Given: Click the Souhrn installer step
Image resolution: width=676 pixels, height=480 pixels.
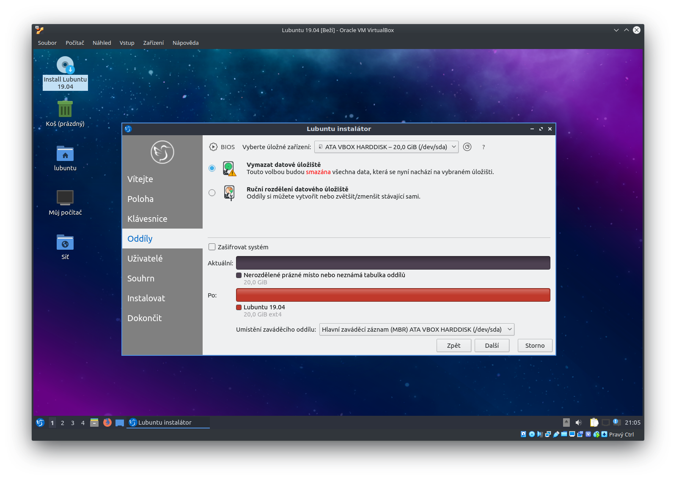Looking at the screenshot, I should [x=162, y=278].
